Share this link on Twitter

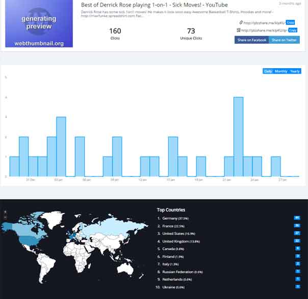coord(284,40)
